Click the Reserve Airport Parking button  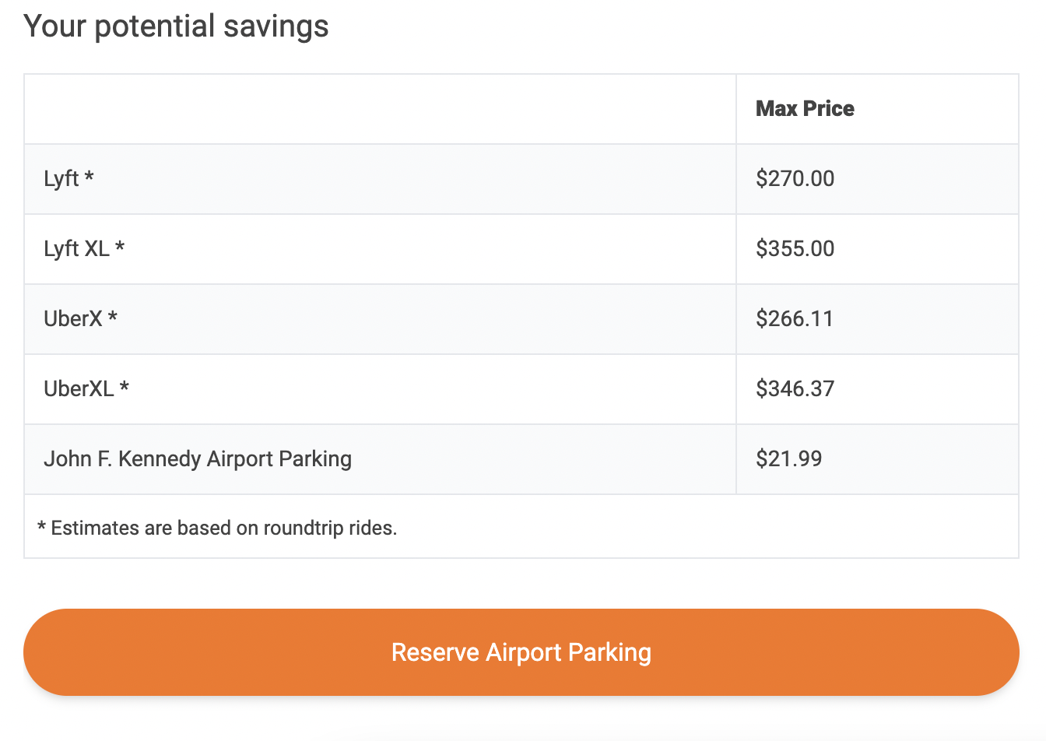click(x=521, y=652)
